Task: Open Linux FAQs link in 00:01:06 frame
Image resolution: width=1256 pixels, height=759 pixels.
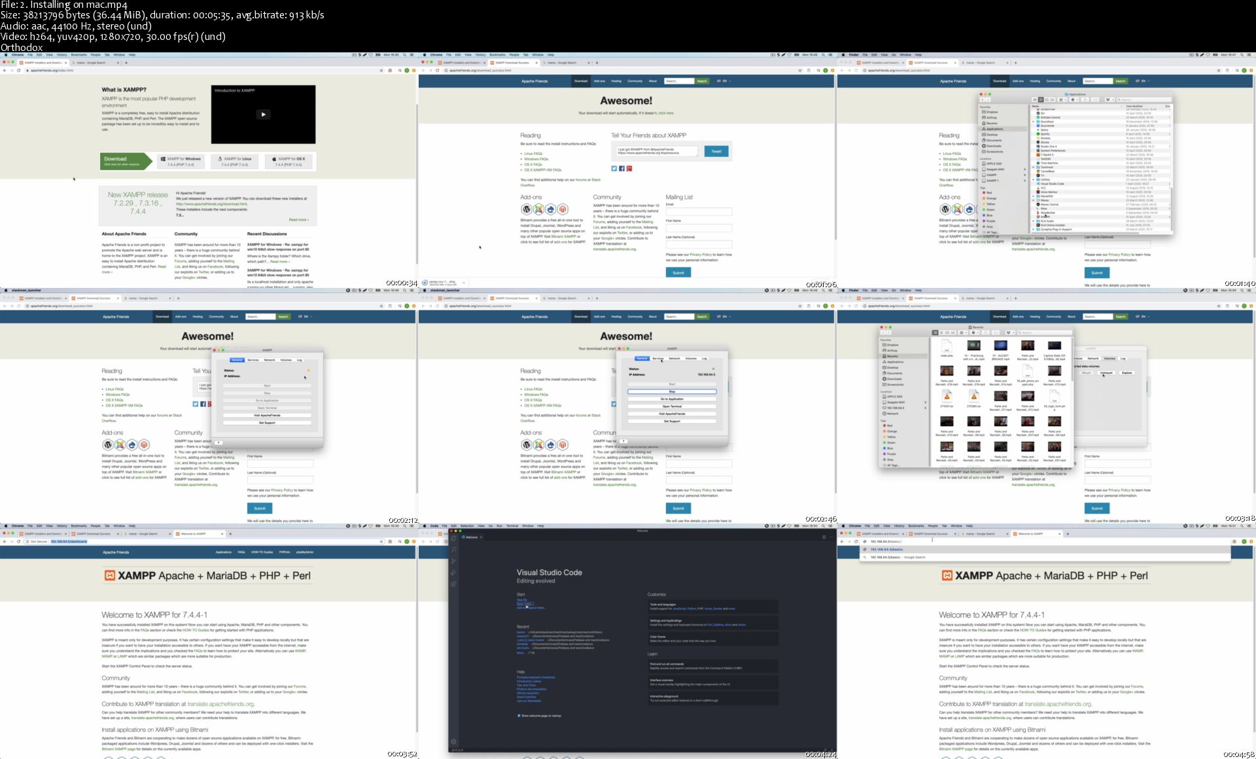Action: [x=533, y=154]
